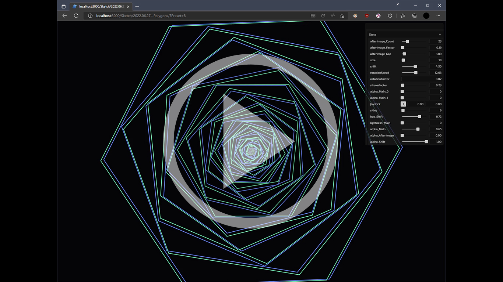503x282 pixels.
Task: Adjust the afterImage_Gap slider
Action: [x=415, y=54]
